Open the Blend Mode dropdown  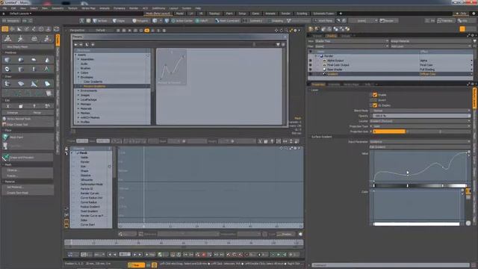420,111
